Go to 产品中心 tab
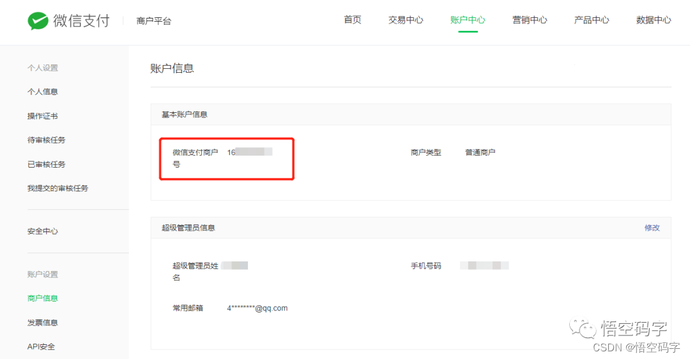 (x=592, y=20)
